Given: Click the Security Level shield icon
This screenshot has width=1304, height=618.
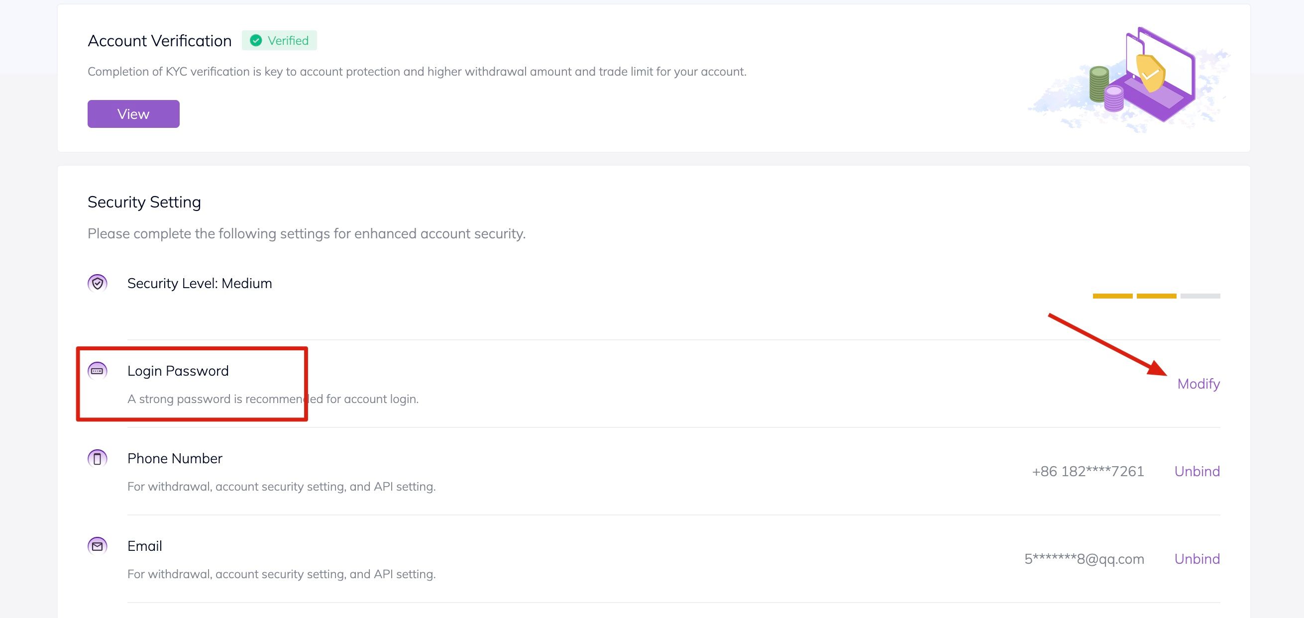Looking at the screenshot, I should (x=97, y=284).
